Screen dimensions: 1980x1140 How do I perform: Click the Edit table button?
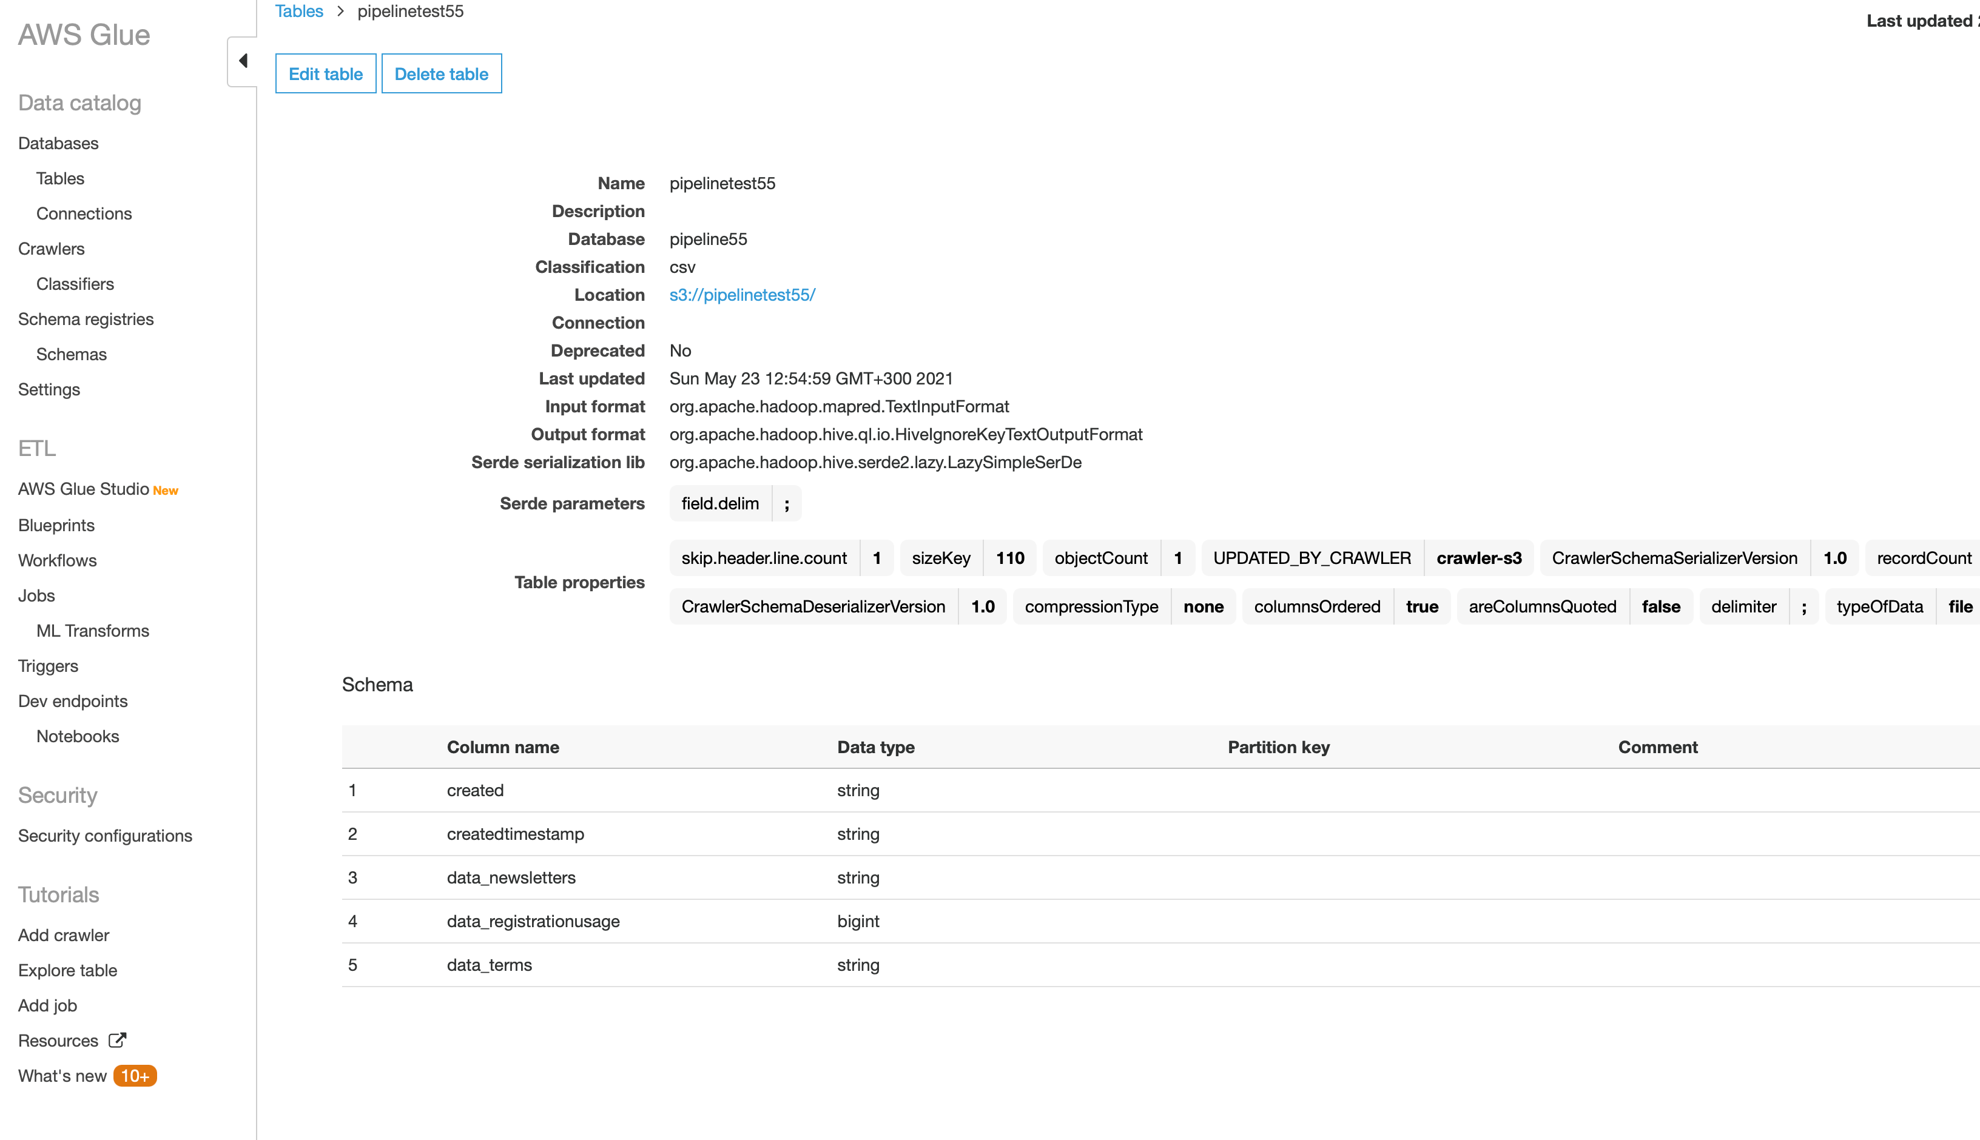pos(325,73)
